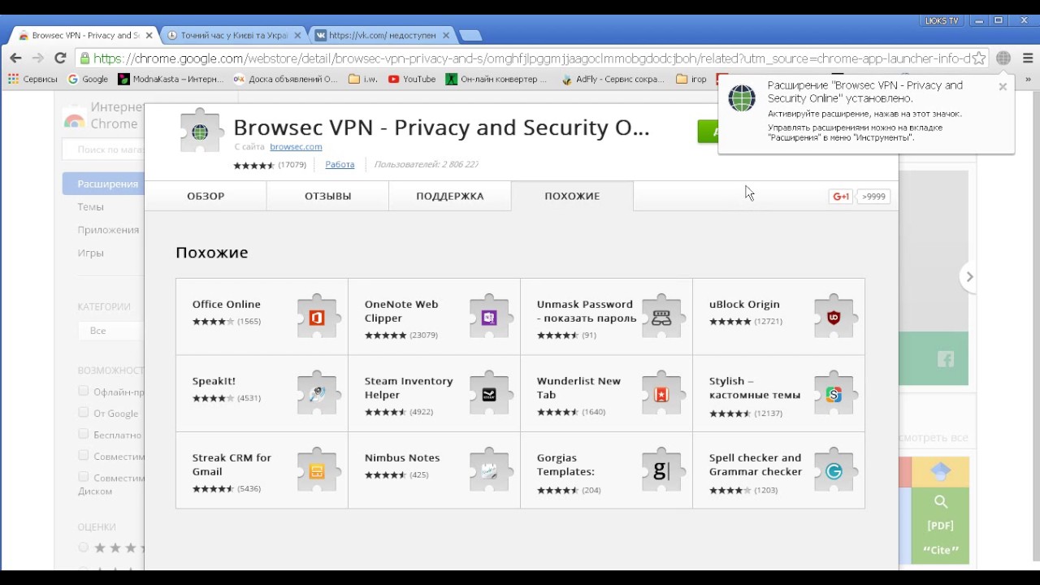
Task: Enable the "От Google" filter checkbox
Action: click(84, 413)
